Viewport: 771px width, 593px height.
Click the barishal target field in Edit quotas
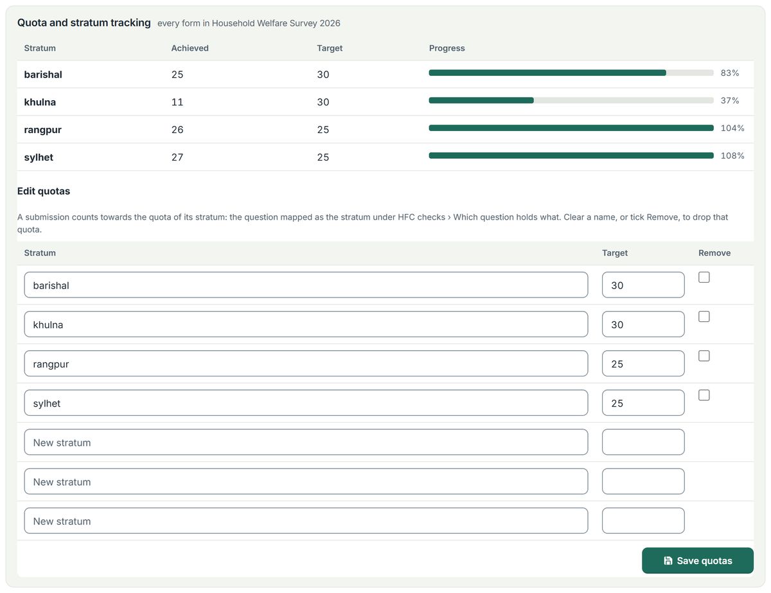tap(643, 285)
